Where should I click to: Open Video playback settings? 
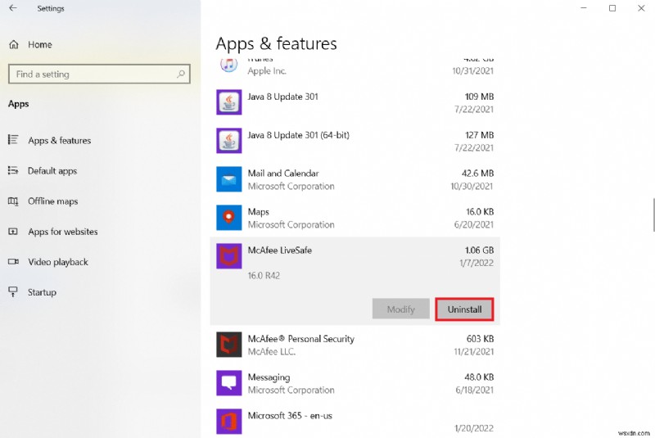pyautogui.click(x=57, y=262)
